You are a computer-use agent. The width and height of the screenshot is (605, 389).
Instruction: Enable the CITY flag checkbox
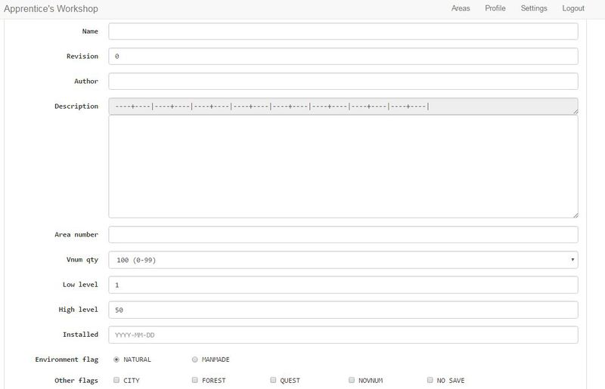click(x=116, y=381)
